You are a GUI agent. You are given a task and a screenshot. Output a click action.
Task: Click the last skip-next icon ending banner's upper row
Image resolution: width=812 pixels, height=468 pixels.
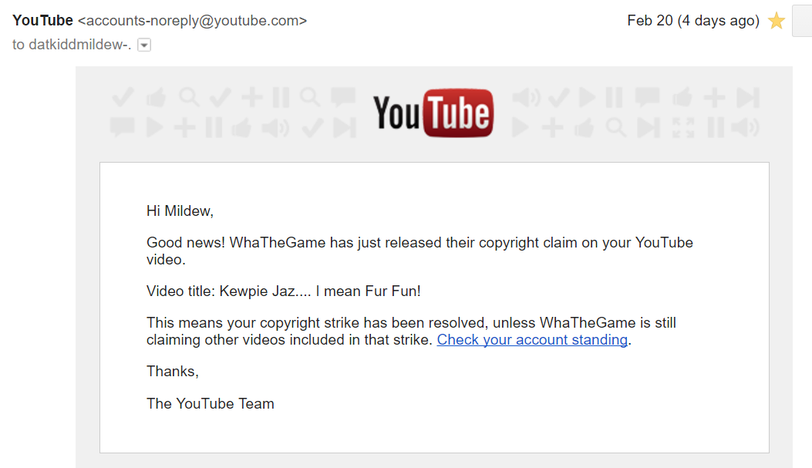coord(748,97)
